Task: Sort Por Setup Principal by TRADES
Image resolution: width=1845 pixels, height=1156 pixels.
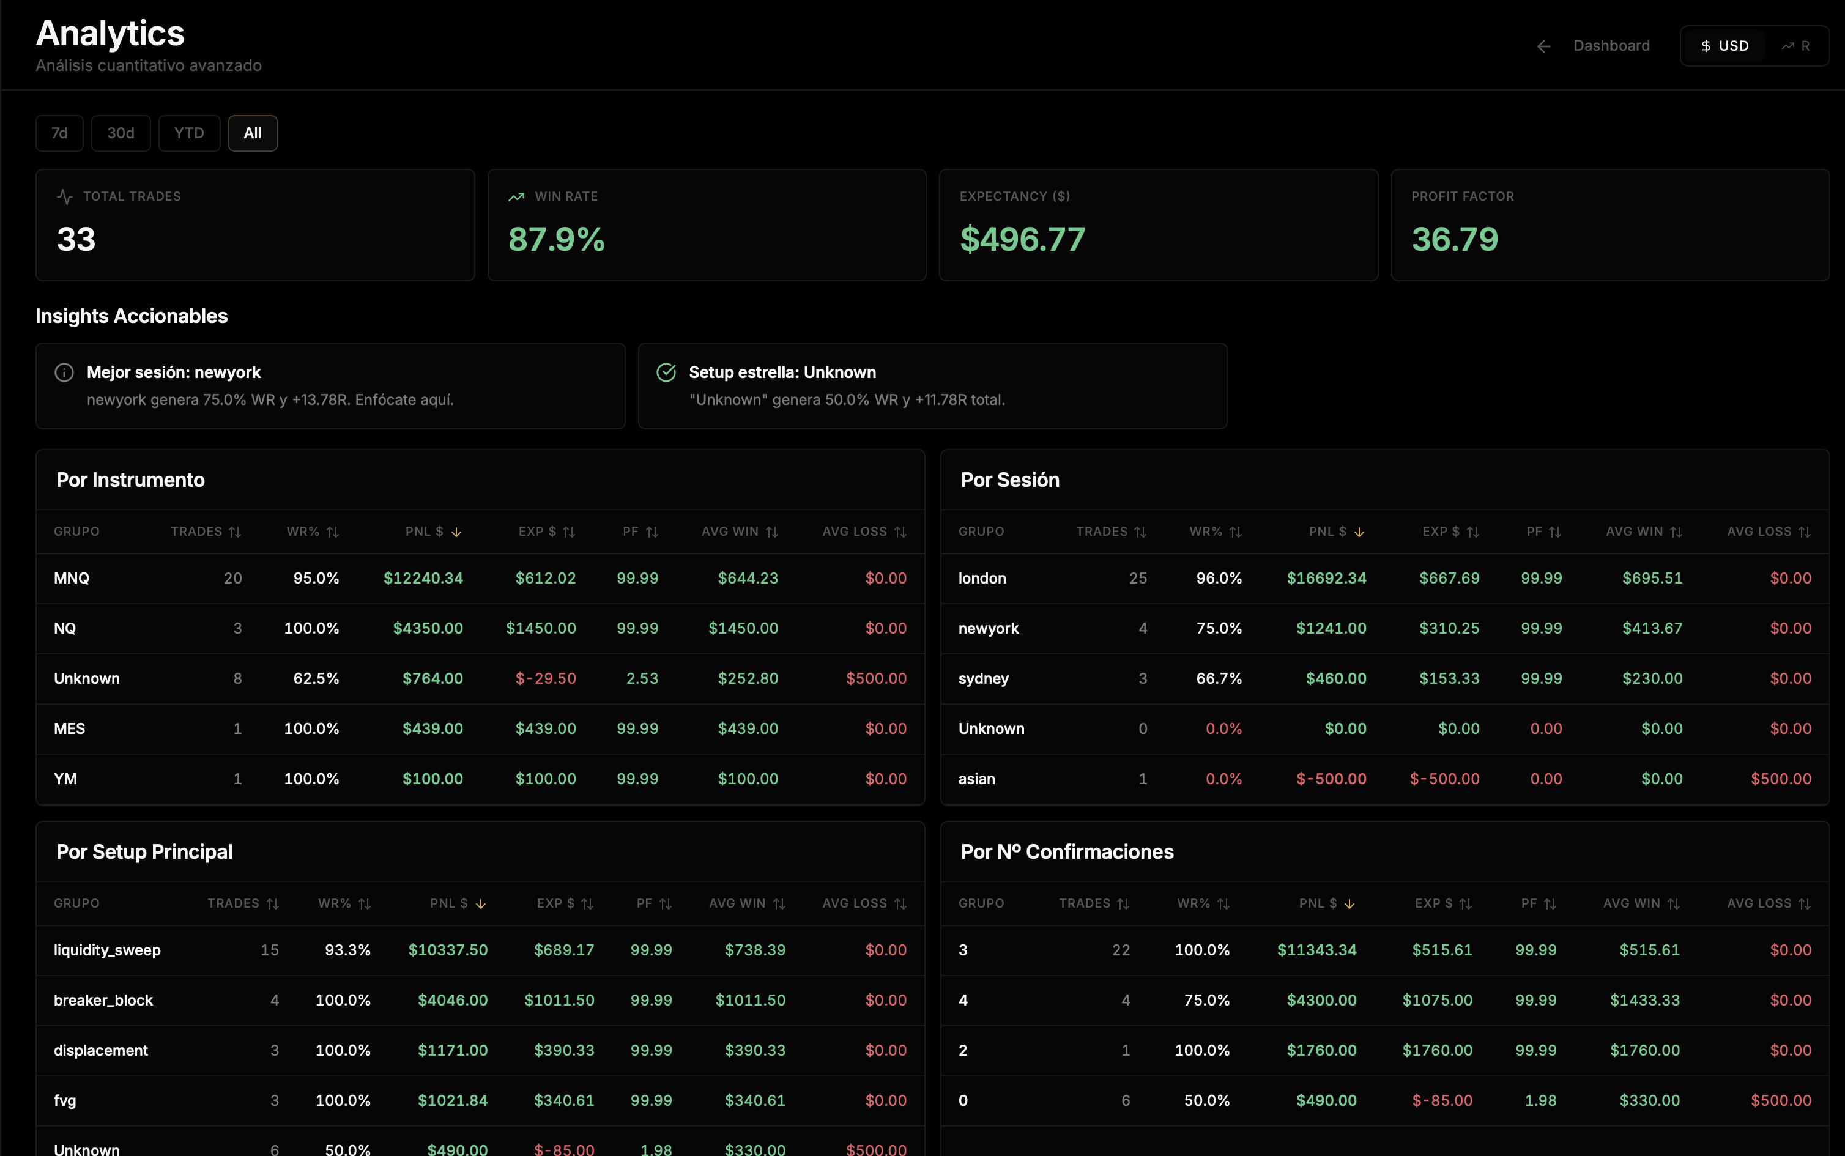Action: click(x=243, y=904)
